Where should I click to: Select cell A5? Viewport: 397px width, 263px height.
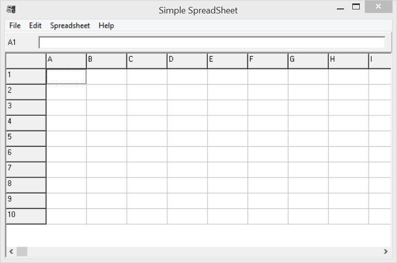[x=66, y=139]
